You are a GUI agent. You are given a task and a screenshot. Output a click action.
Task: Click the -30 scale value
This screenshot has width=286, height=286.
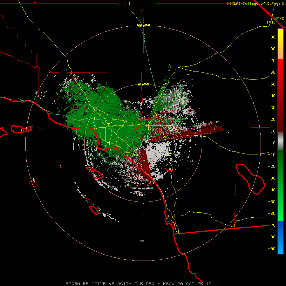point(272,178)
